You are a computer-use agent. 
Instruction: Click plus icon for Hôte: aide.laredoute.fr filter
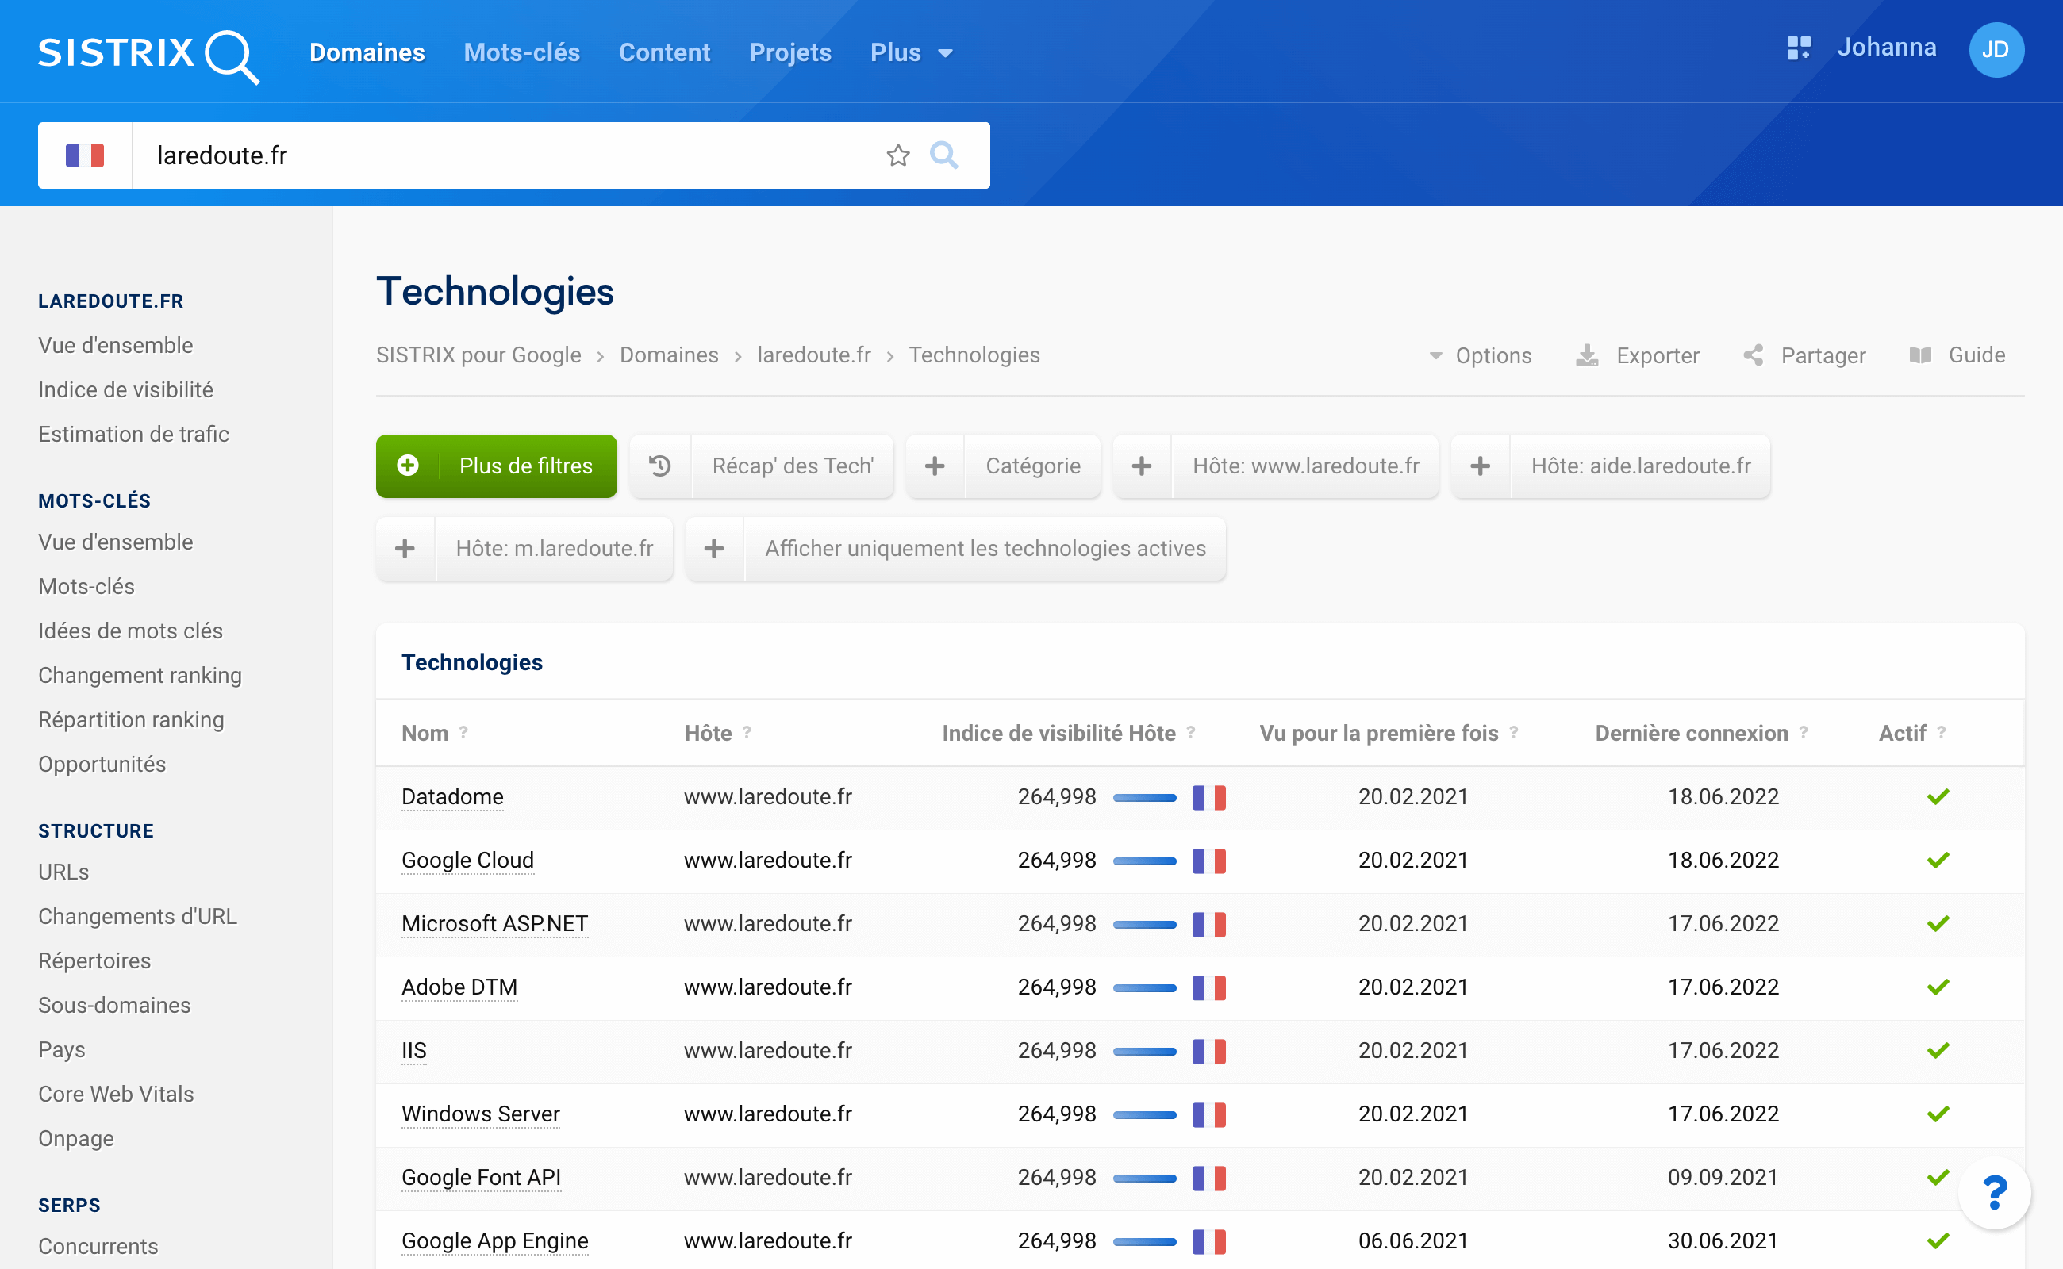(1481, 466)
